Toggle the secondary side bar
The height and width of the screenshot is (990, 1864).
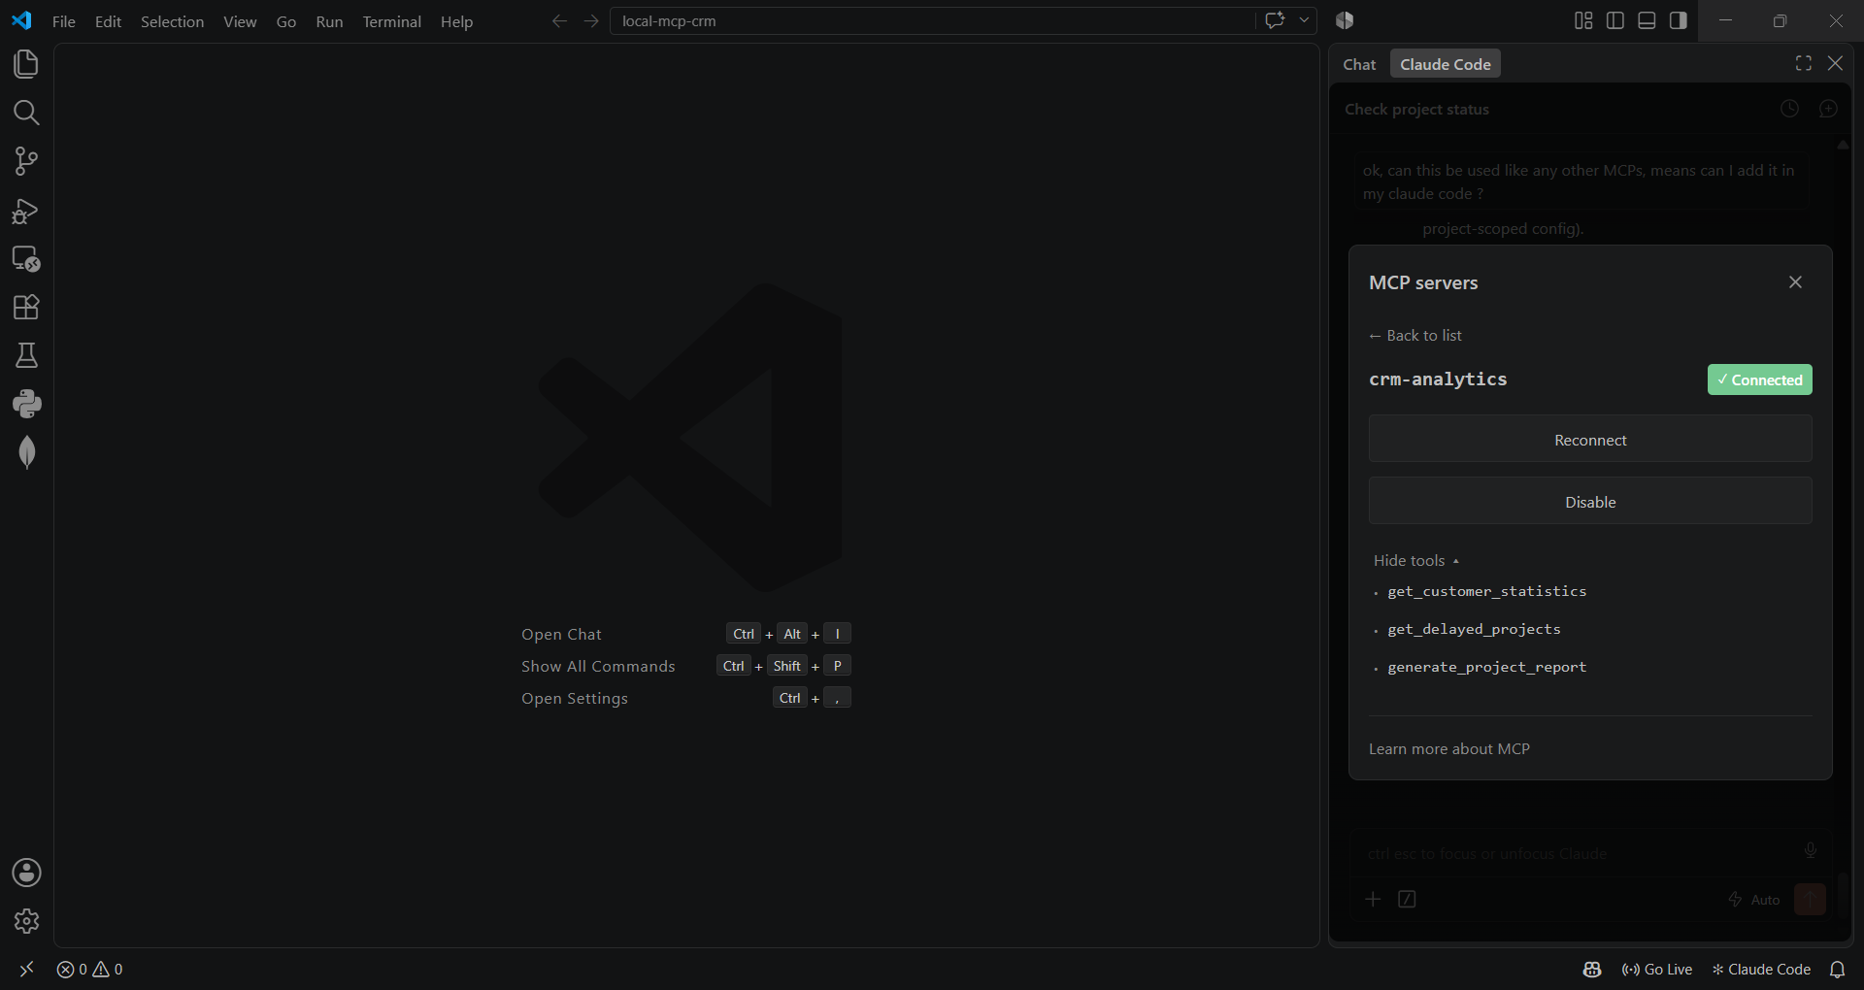[x=1679, y=20]
